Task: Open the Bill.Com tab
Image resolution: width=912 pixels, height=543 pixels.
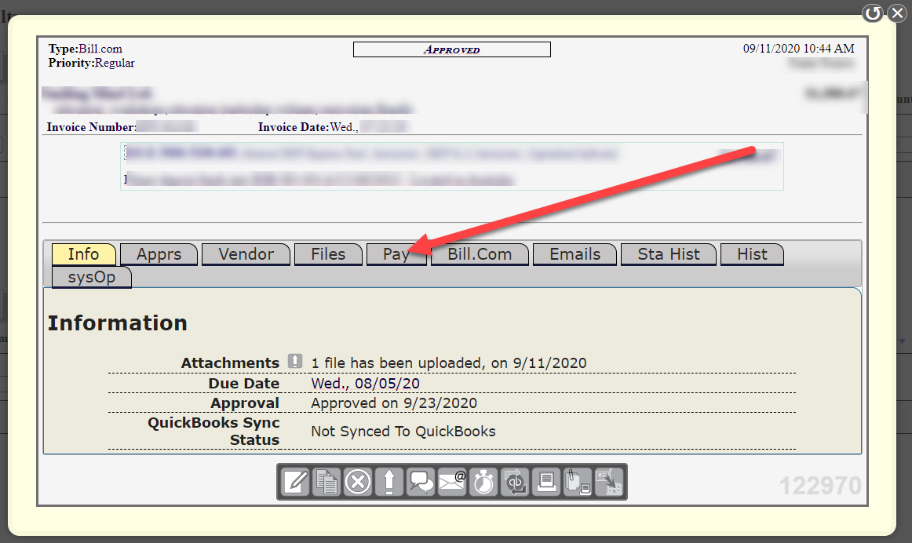Action: coord(480,254)
